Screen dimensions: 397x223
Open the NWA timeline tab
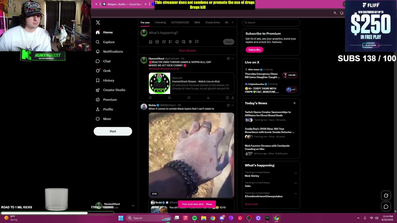pos(197,23)
